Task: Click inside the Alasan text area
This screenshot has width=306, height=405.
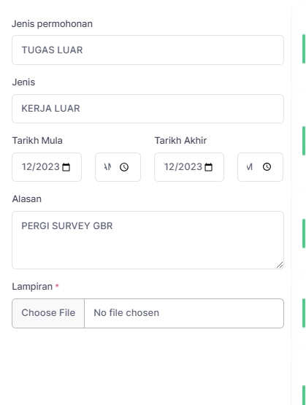Action: [x=148, y=240]
